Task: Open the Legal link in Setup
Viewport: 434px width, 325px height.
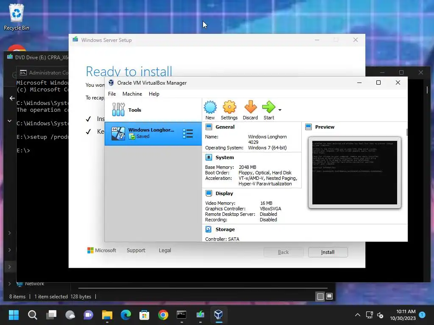Action: pos(165,251)
